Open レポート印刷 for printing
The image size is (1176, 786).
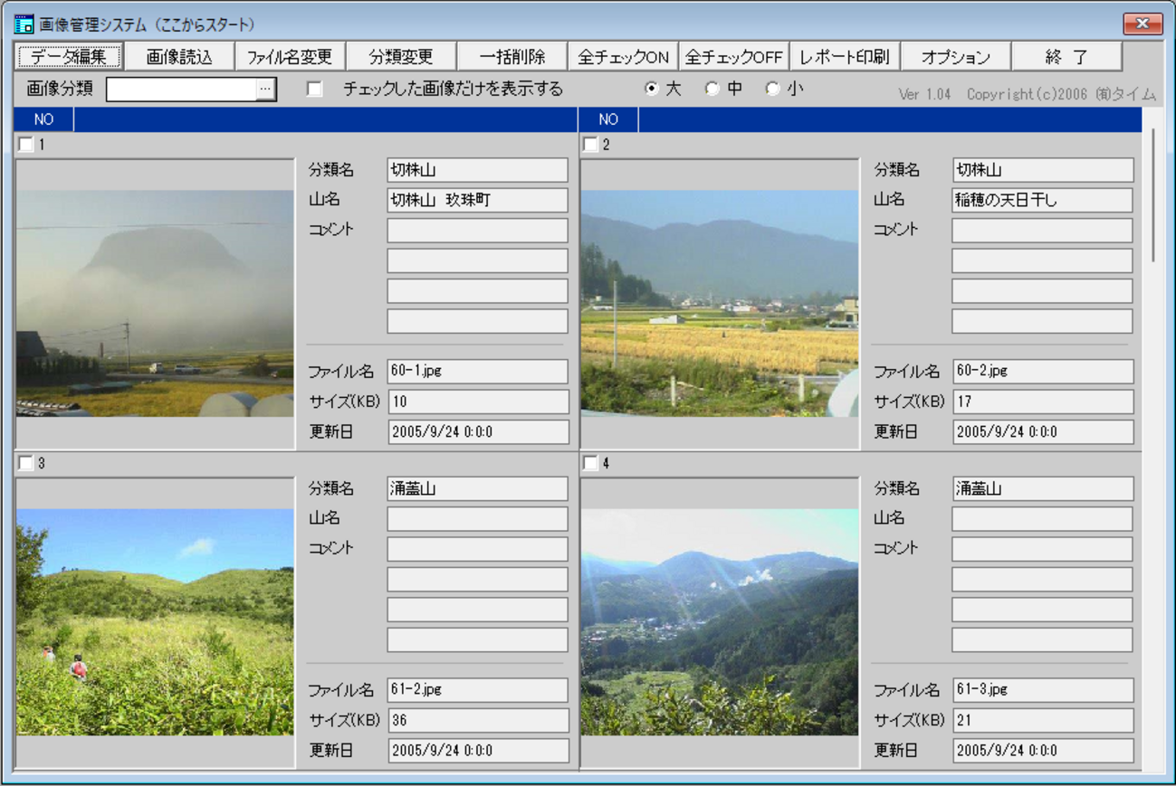pos(845,56)
